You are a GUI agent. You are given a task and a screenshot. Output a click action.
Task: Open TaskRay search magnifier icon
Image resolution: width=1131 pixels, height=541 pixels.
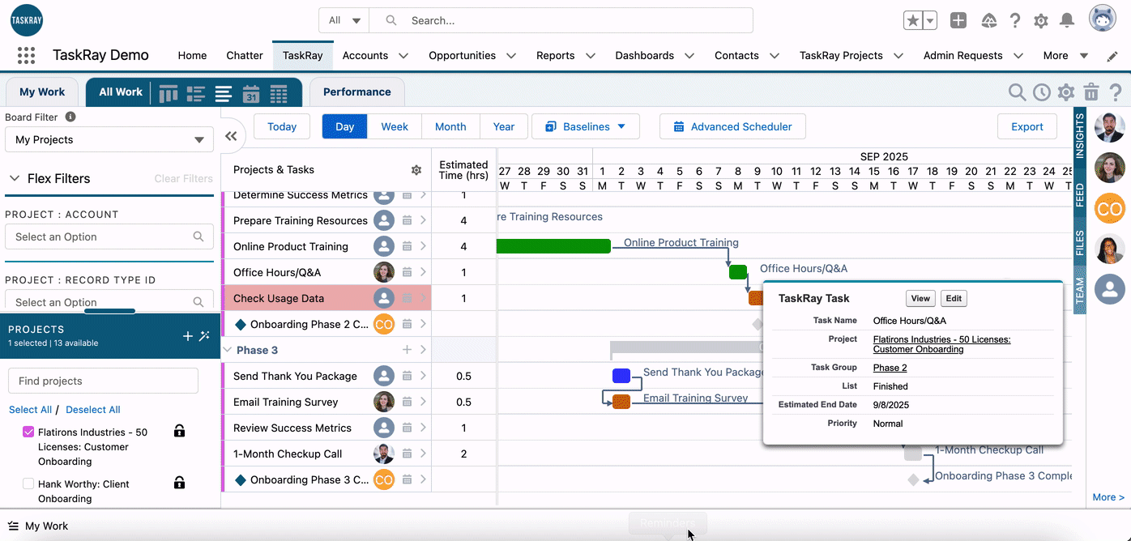coord(1017,92)
